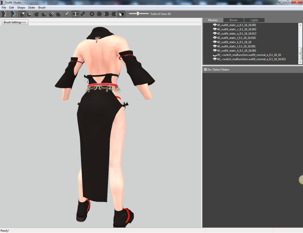Select the Move brush icon
This screenshot has height=233, width=303.
point(51,14)
